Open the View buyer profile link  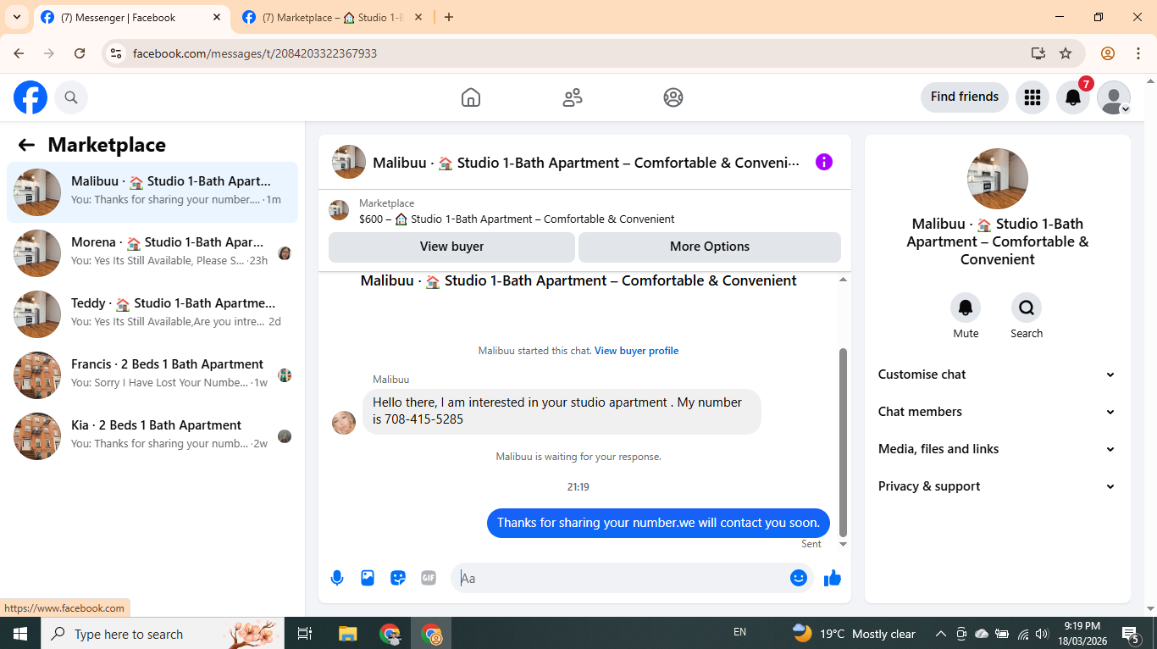[x=636, y=351]
